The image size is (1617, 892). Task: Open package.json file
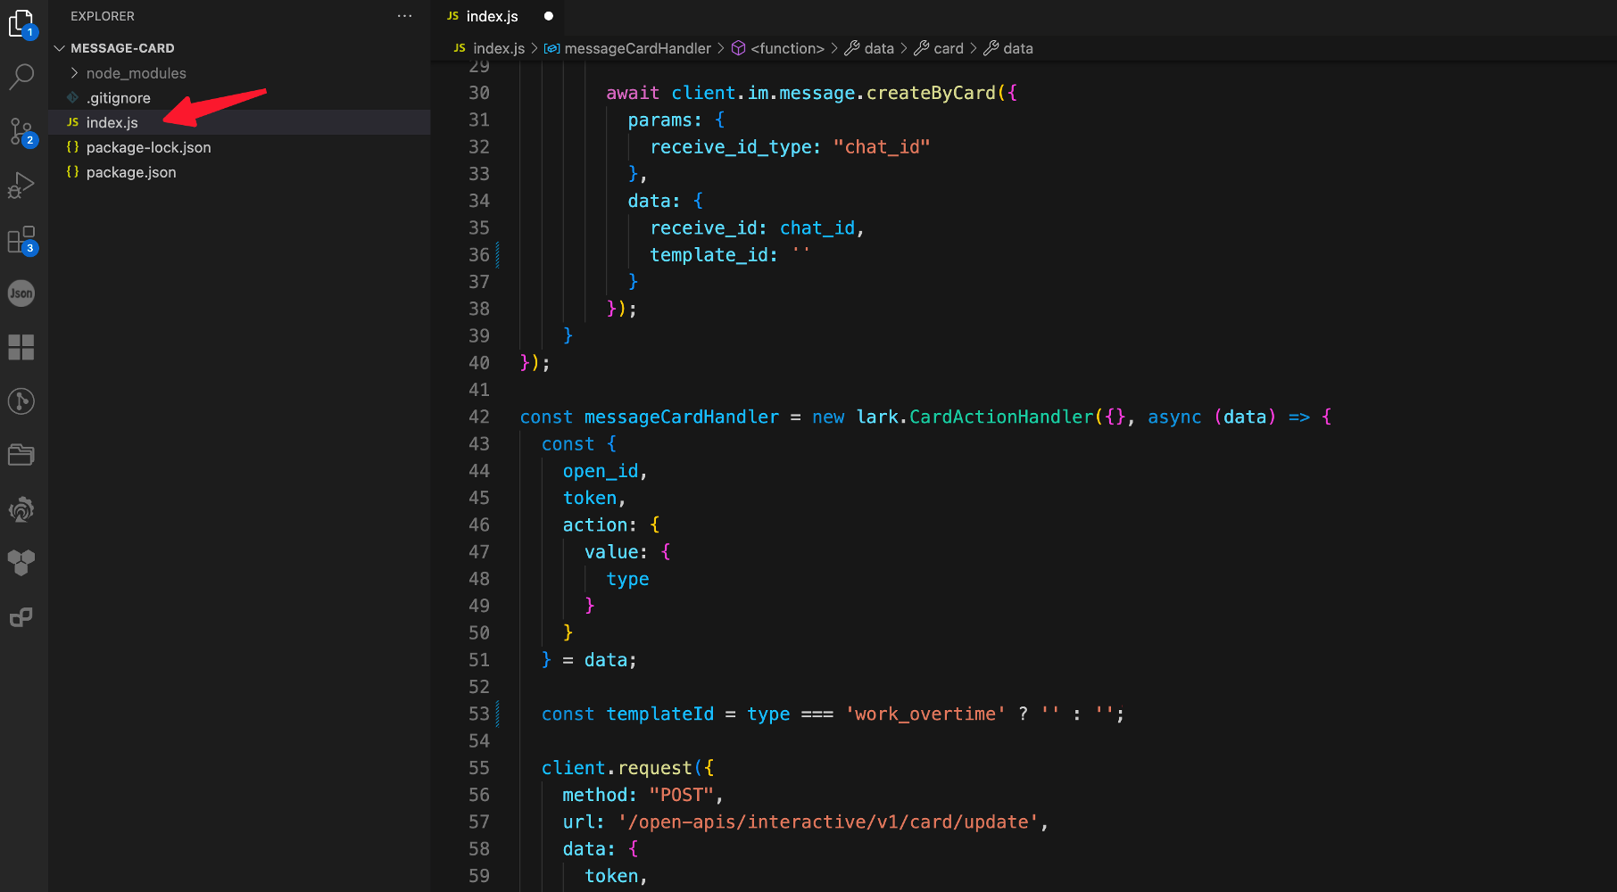pyautogui.click(x=239, y=172)
